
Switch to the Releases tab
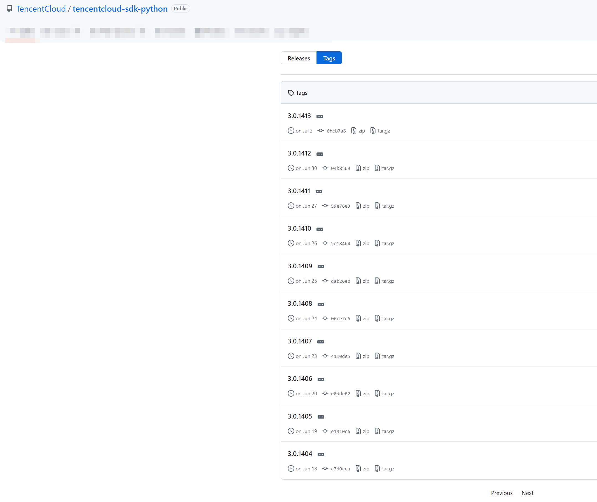click(x=298, y=58)
